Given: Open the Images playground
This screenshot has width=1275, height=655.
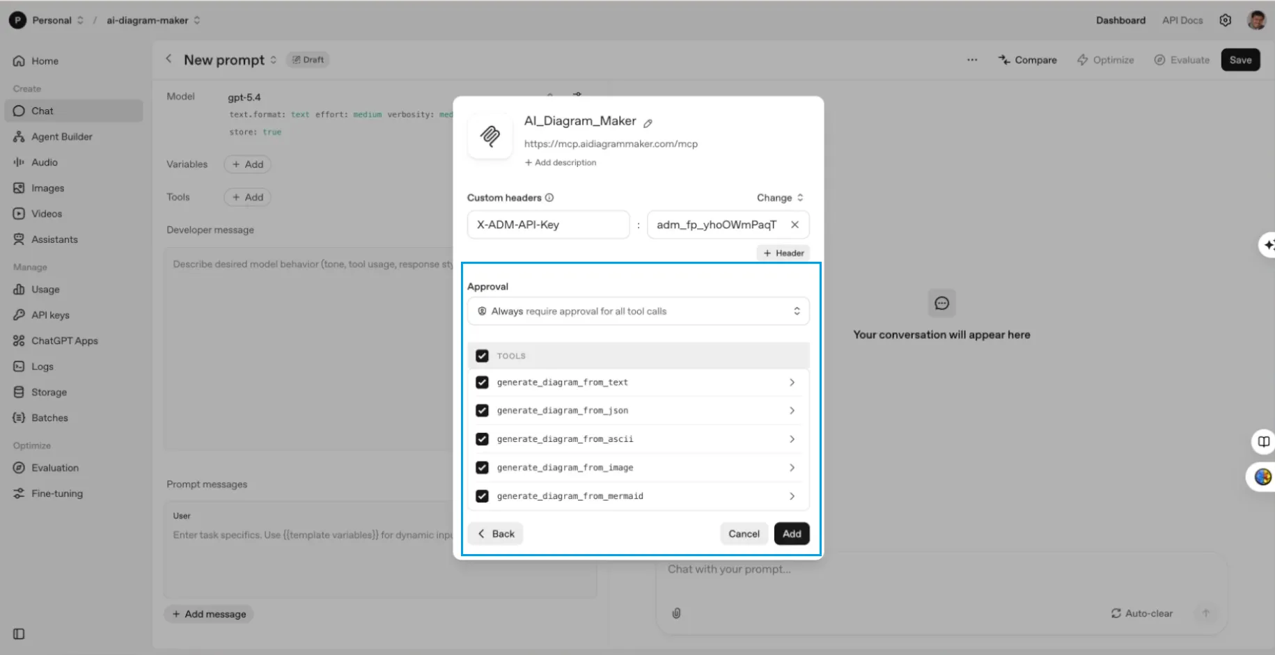Looking at the screenshot, I should [46, 187].
